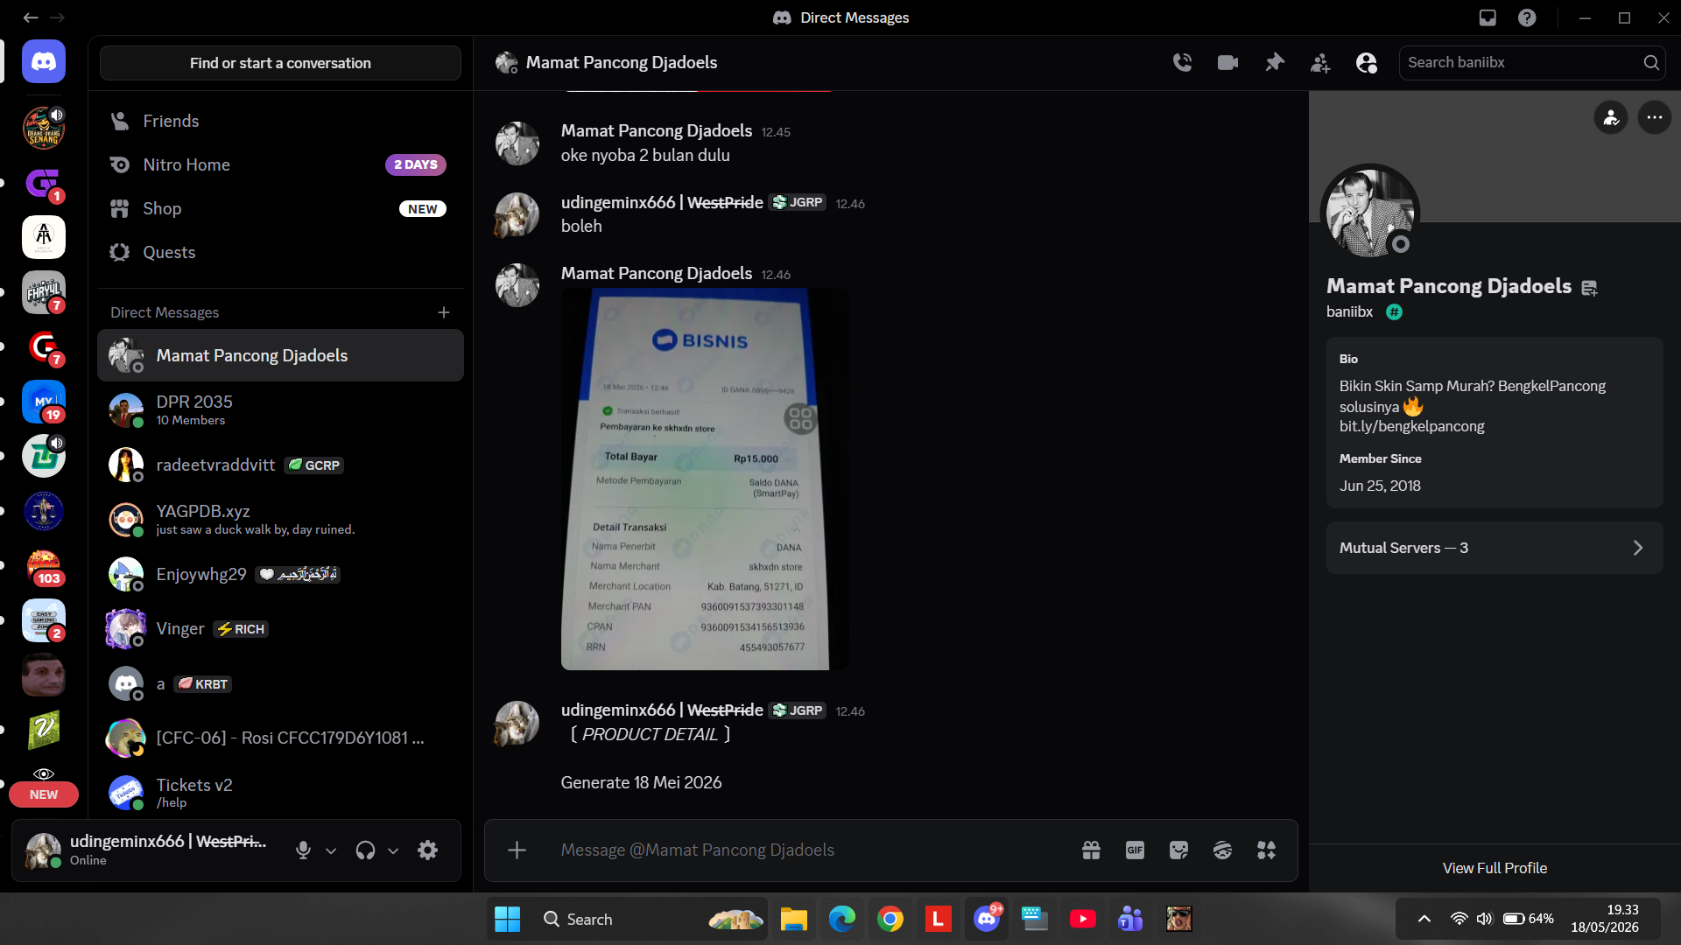Open the apps launcher icon in message bar
Viewport: 1681px width, 945px height.
pos(1266,850)
